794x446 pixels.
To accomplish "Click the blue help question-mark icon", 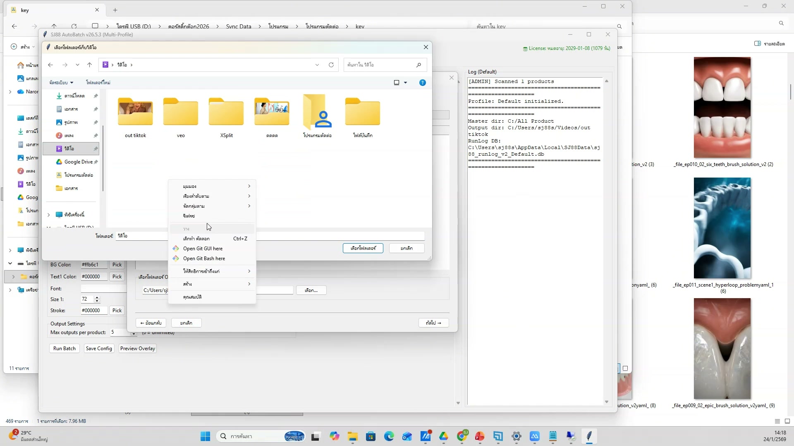I will click(422, 83).
